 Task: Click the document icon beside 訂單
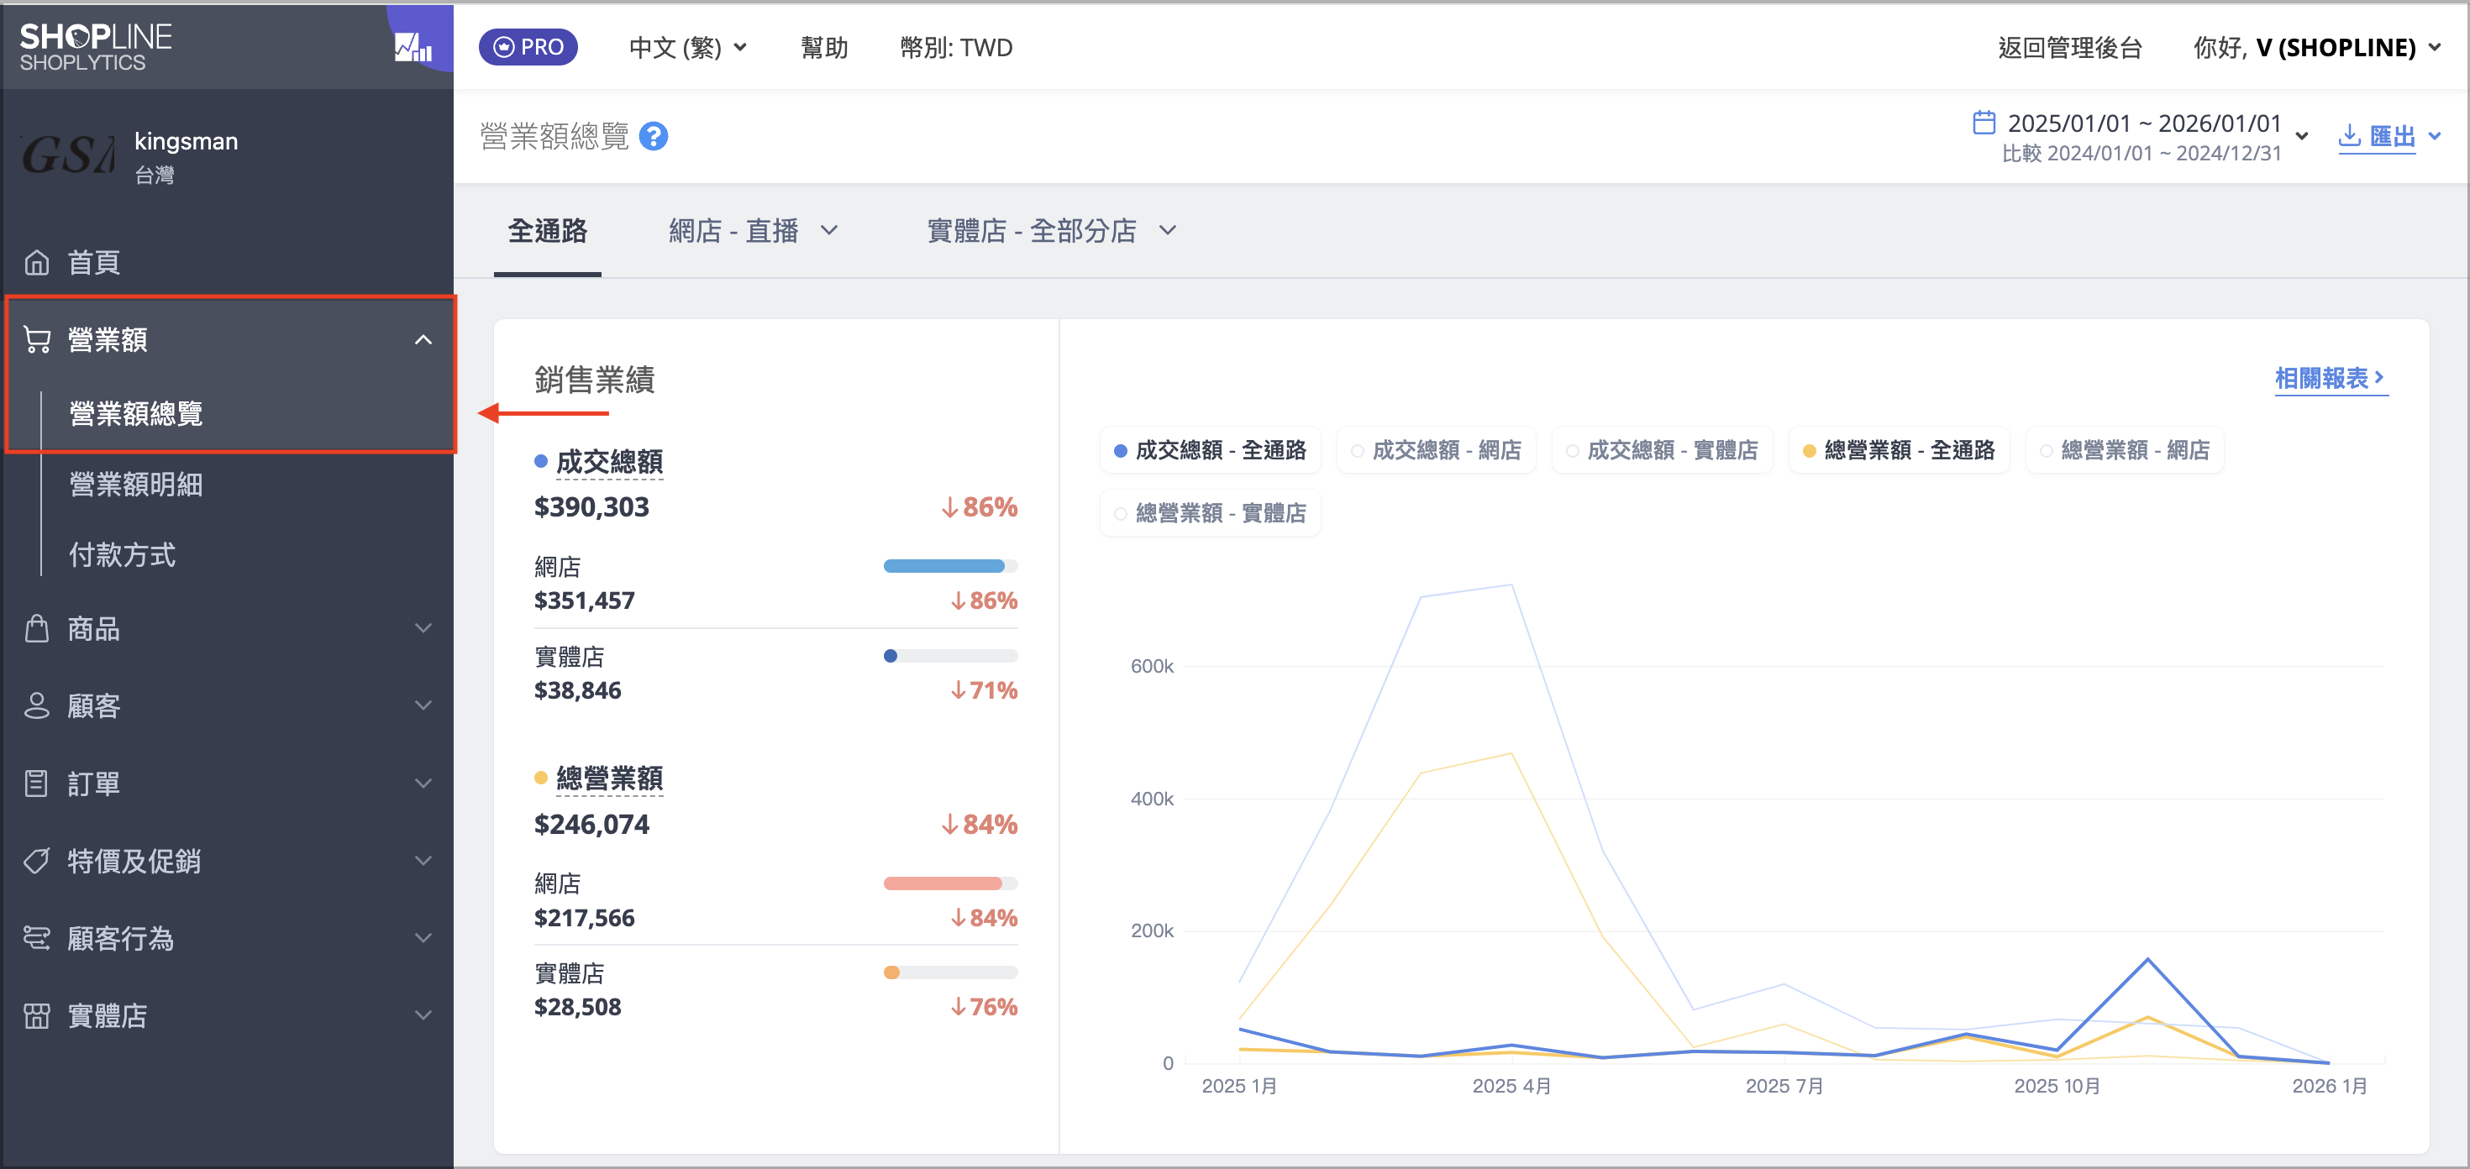36,783
